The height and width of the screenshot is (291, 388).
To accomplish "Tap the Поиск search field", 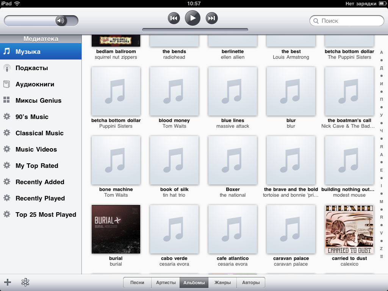I will [x=347, y=21].
